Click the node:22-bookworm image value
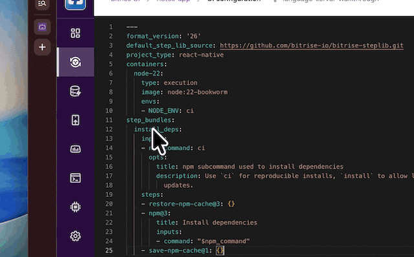 click(197, 92)
